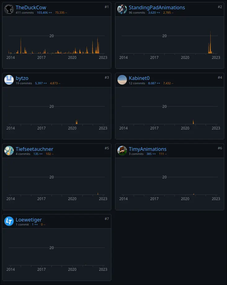View Kabinet0's 12 commits
This screenshot has width=227, height=285.
pos(137,83)
